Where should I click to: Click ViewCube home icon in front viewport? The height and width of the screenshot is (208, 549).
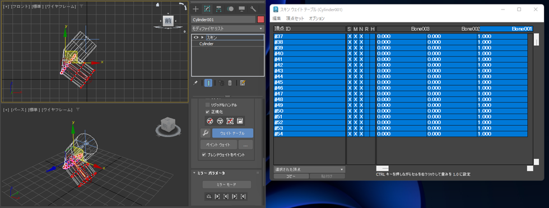(158, 5)
